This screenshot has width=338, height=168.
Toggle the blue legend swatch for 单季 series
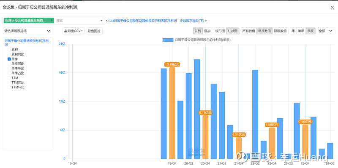[x=168, y=40]
